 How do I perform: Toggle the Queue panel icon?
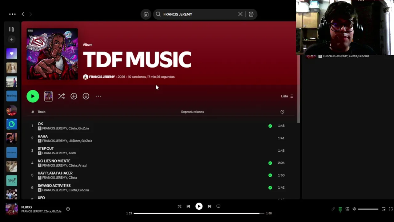point(340,209)
